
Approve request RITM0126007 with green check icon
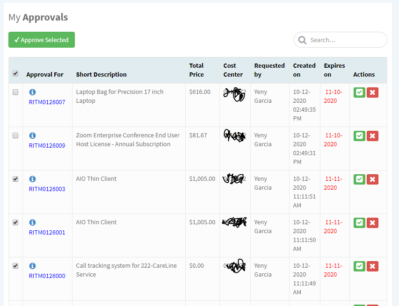pos(359,93)
